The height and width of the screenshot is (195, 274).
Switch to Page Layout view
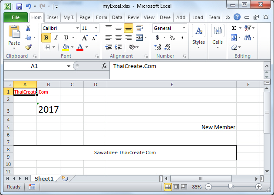point(176,187)
